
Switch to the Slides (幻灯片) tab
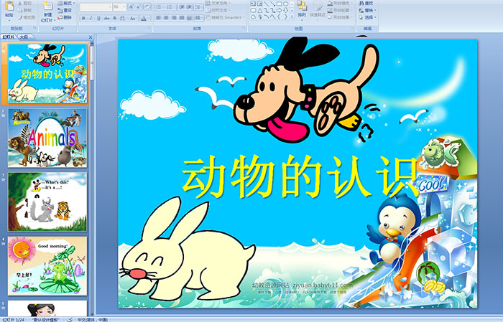[9, 37]
